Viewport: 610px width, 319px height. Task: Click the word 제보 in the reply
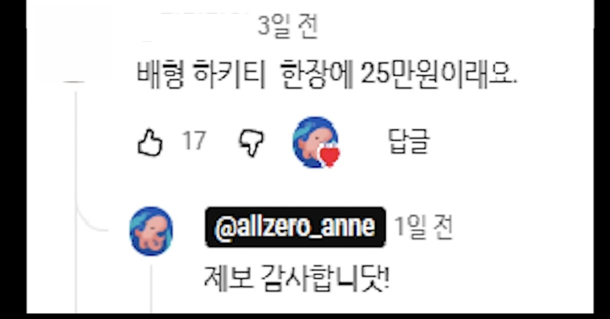(228, 277)
